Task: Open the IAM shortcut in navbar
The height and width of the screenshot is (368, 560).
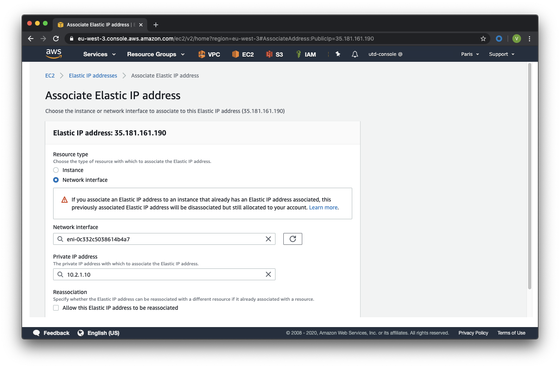Action: tap(306, 54)
